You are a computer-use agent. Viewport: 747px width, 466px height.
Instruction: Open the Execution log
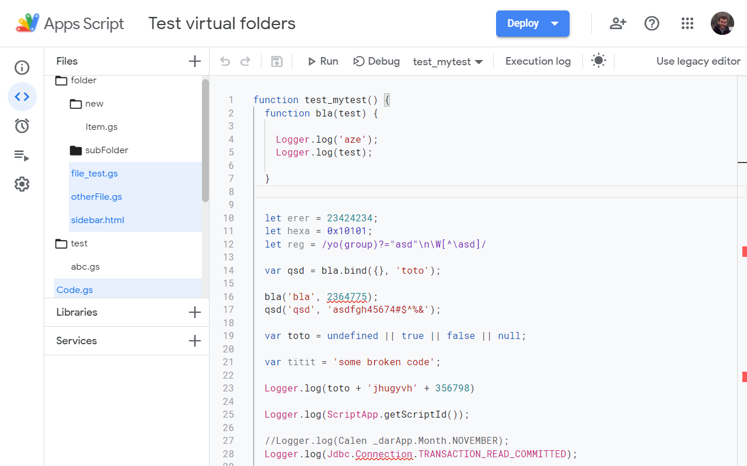[537, 61]
